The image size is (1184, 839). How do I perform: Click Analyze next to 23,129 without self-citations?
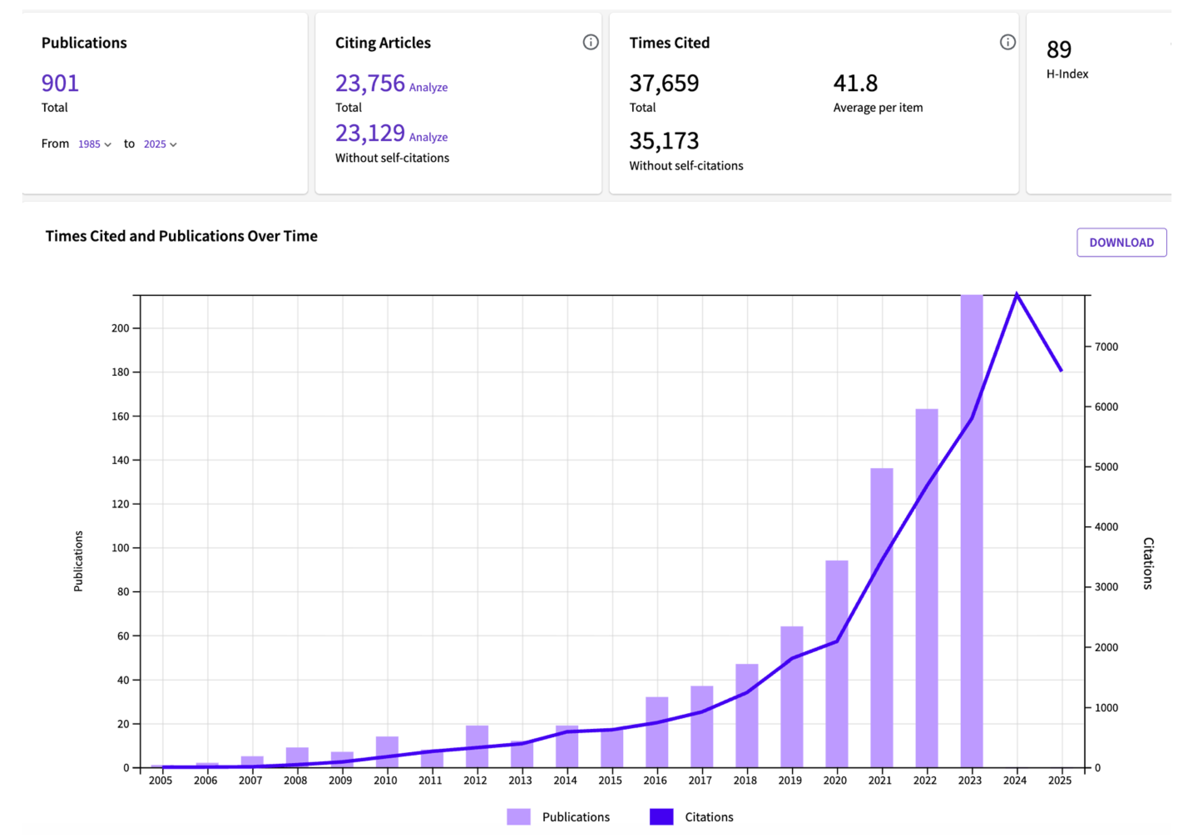point(428,137)
